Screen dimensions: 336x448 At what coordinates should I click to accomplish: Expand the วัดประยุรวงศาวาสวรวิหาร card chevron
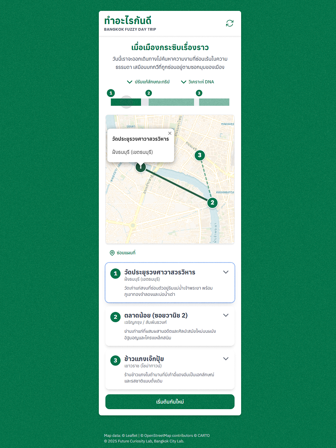click(226, 272)
